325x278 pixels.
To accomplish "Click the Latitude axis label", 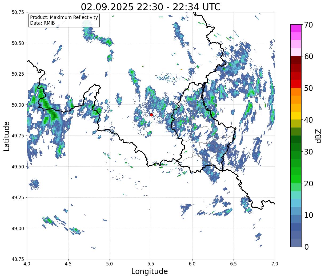I will tap(7, 136).
